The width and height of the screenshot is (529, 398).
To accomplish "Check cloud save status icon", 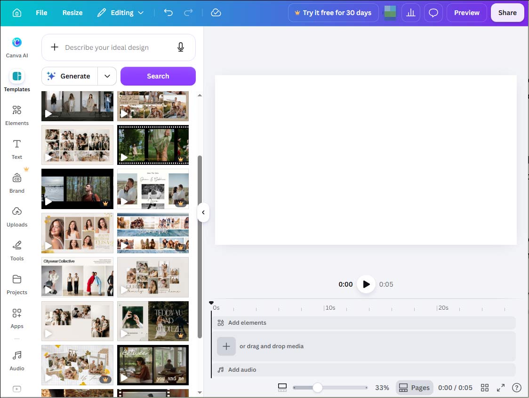I will coord(216,13).
